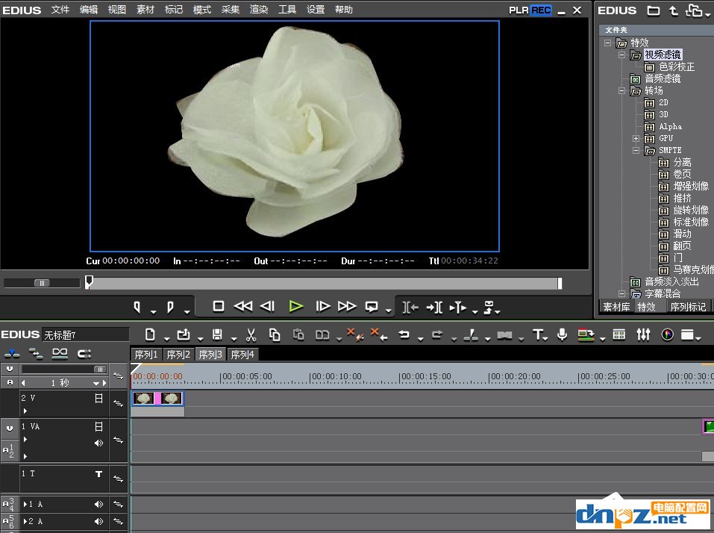Screen dimensions: 714x533
Task: Collapse the 视频滤镜 folder
Action: coord(622,55)
